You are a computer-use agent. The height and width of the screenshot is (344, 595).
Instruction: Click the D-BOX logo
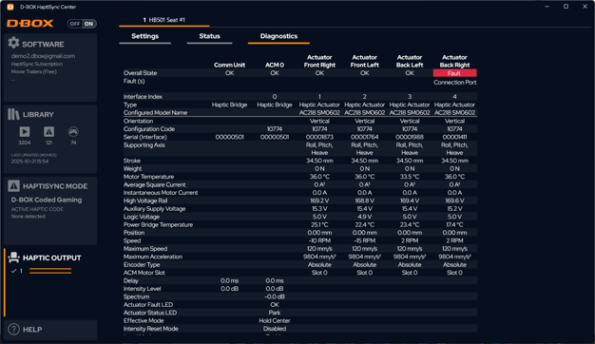[x=30, y=24]
